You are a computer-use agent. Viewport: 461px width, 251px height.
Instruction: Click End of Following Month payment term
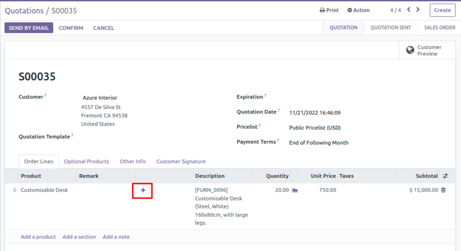pos(319,143)
